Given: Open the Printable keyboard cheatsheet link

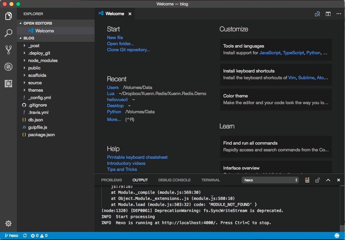Looking at the screenshot, I should pyautogui.click(x=137, y=157).
